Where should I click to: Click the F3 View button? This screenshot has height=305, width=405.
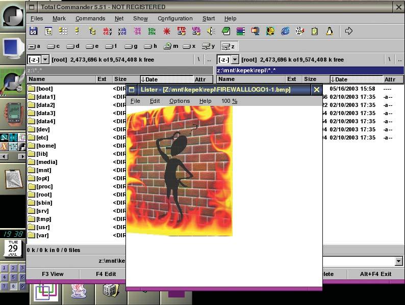[53, 274]
